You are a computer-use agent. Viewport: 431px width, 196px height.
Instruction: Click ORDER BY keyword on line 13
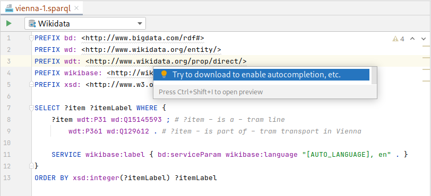click(x=51, y=178)
